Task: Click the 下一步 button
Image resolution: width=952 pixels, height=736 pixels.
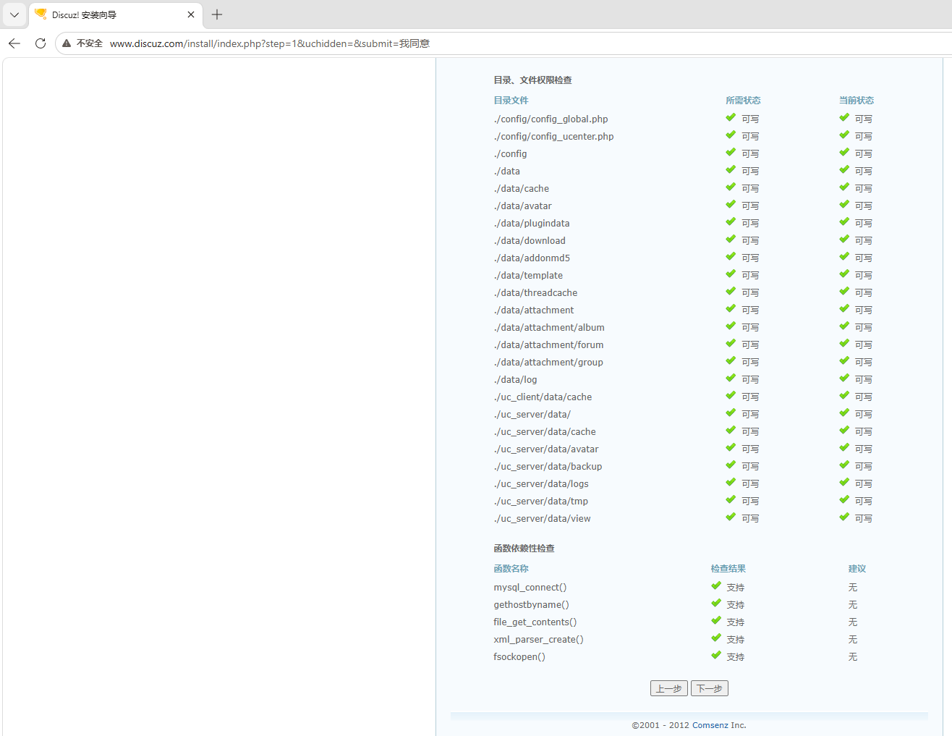Action: pos(710,688)
